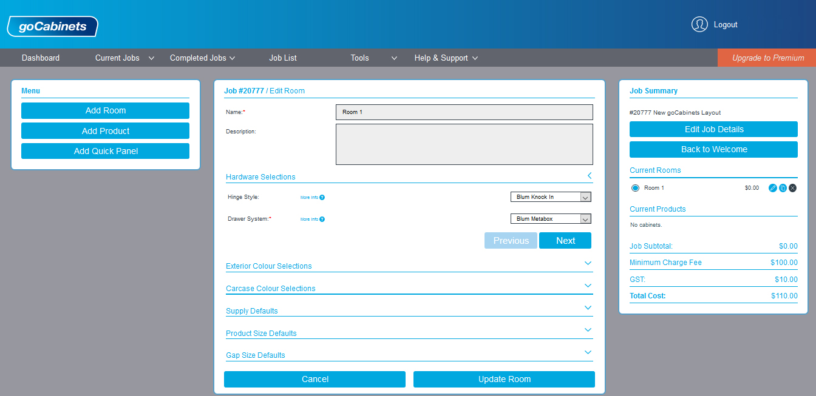Image resolution: width=816 pixels, height=396 pixels.
Task: Click the goCabinets logo
Action: click(x=52, y=27)
